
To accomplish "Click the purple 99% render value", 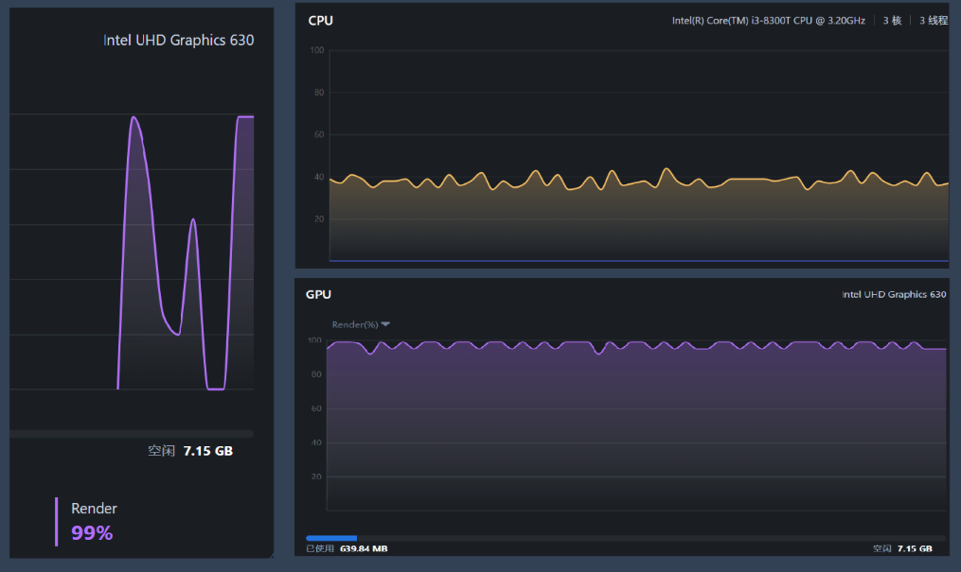I will pos(92,533).
